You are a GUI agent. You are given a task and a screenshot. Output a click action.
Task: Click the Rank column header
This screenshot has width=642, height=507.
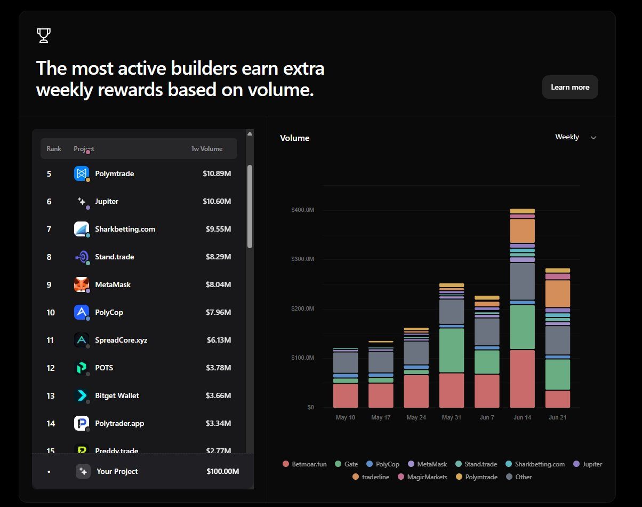54,149
